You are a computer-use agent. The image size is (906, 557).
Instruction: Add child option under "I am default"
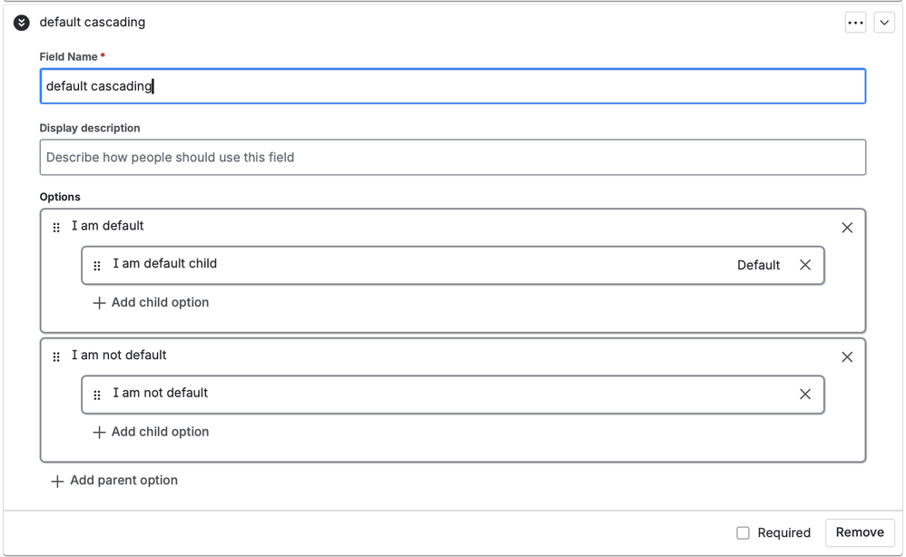pos(151,303)
